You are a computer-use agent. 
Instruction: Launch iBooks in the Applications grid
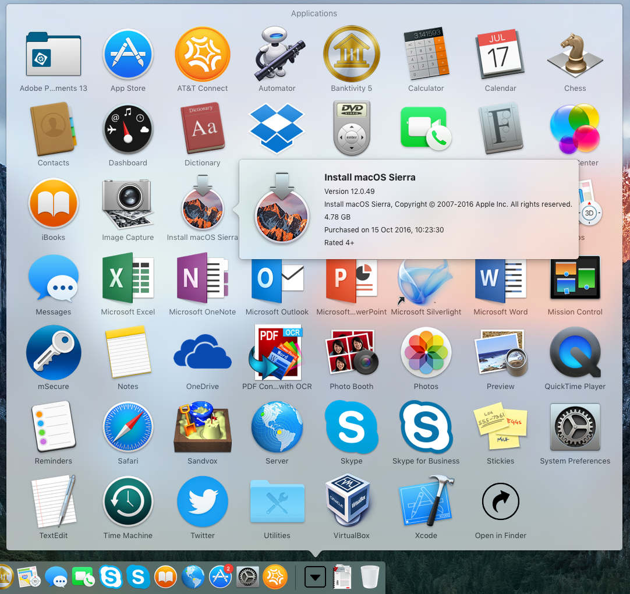[54, 203]
